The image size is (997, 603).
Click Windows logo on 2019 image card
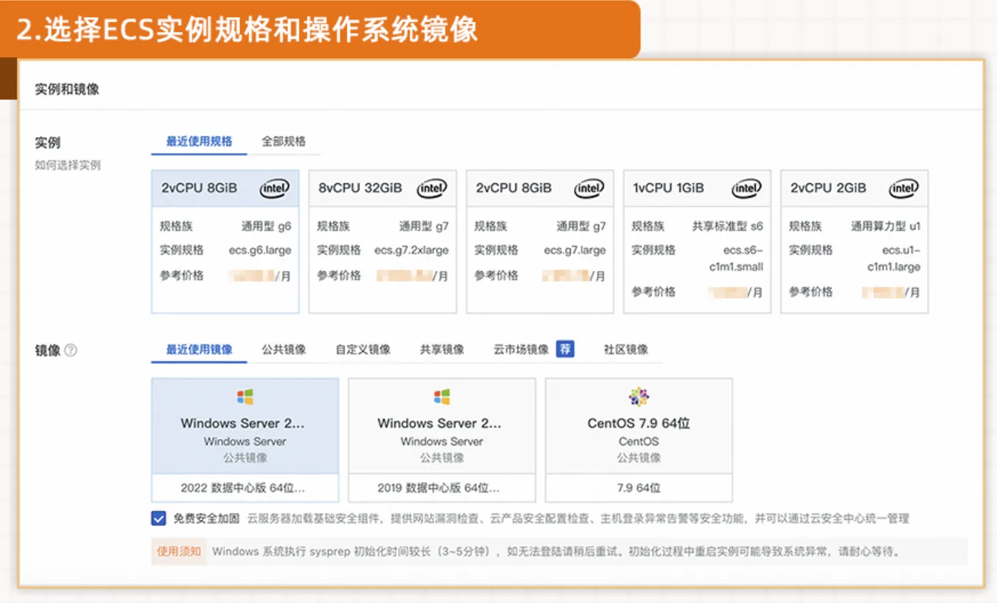[x=442, y=397]
